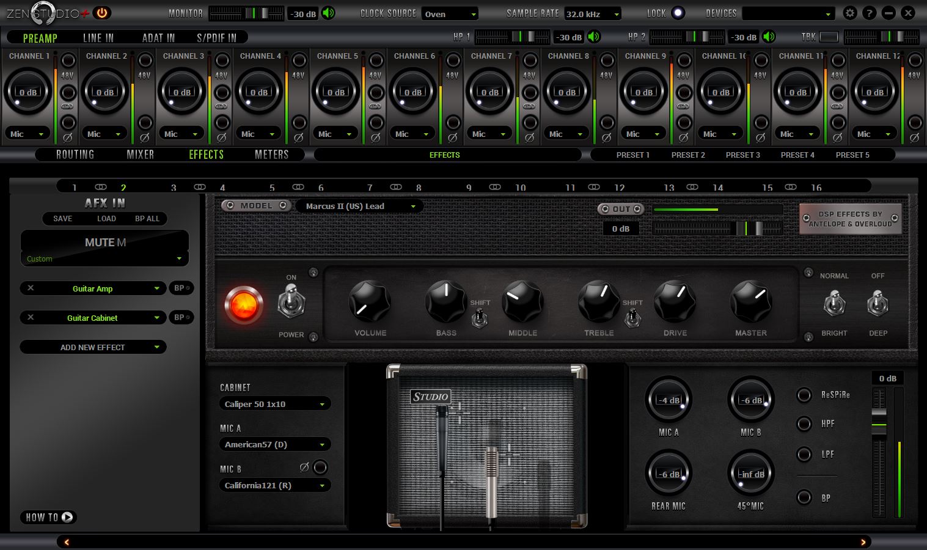Open help with the question mark icon
The width and height of the screenshot is (927, 550).
869,13
